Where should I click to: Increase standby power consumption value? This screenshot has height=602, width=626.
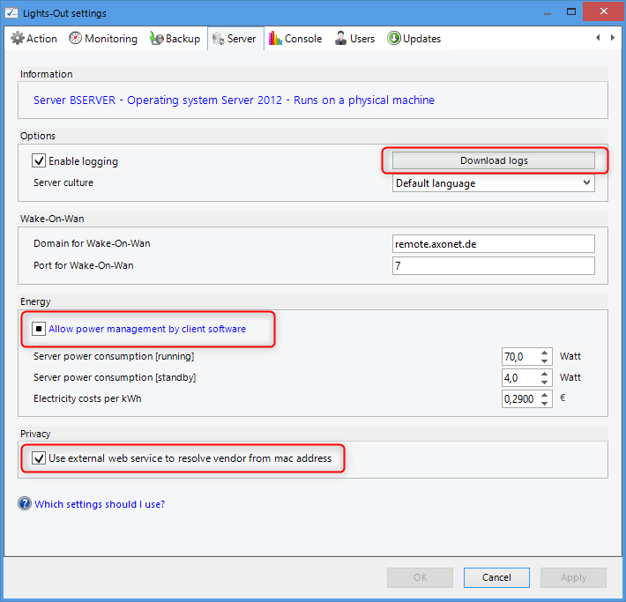[545, 374]
